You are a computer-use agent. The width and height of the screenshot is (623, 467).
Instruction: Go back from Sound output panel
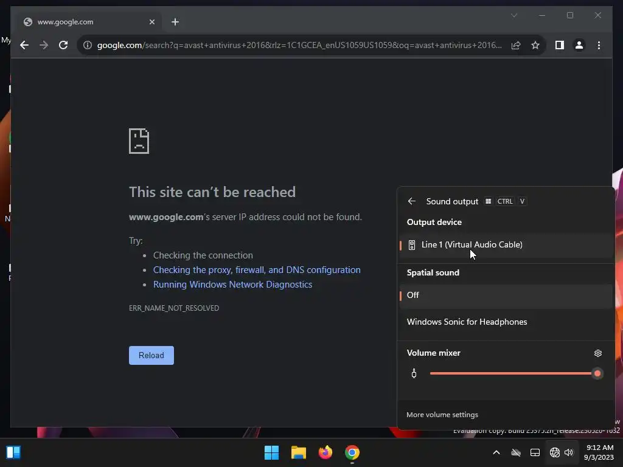[412, 201]
